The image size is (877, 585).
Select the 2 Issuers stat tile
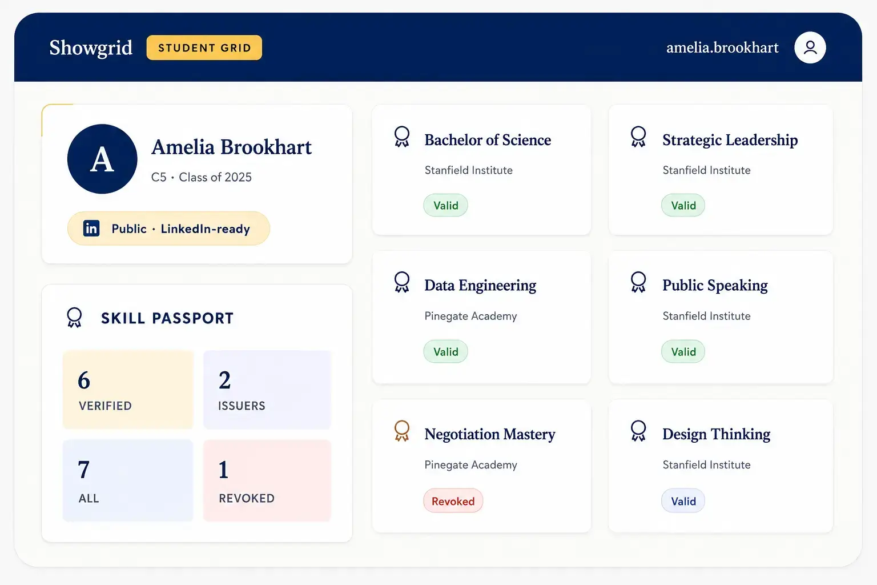point(267,390)
